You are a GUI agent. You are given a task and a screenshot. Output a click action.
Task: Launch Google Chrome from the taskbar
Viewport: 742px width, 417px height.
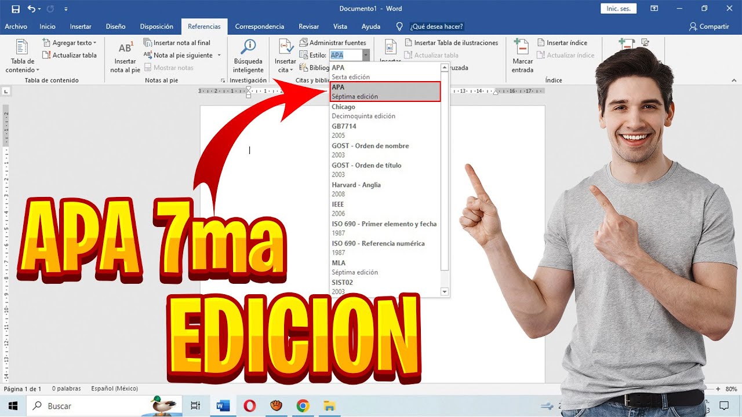(303, 406)
